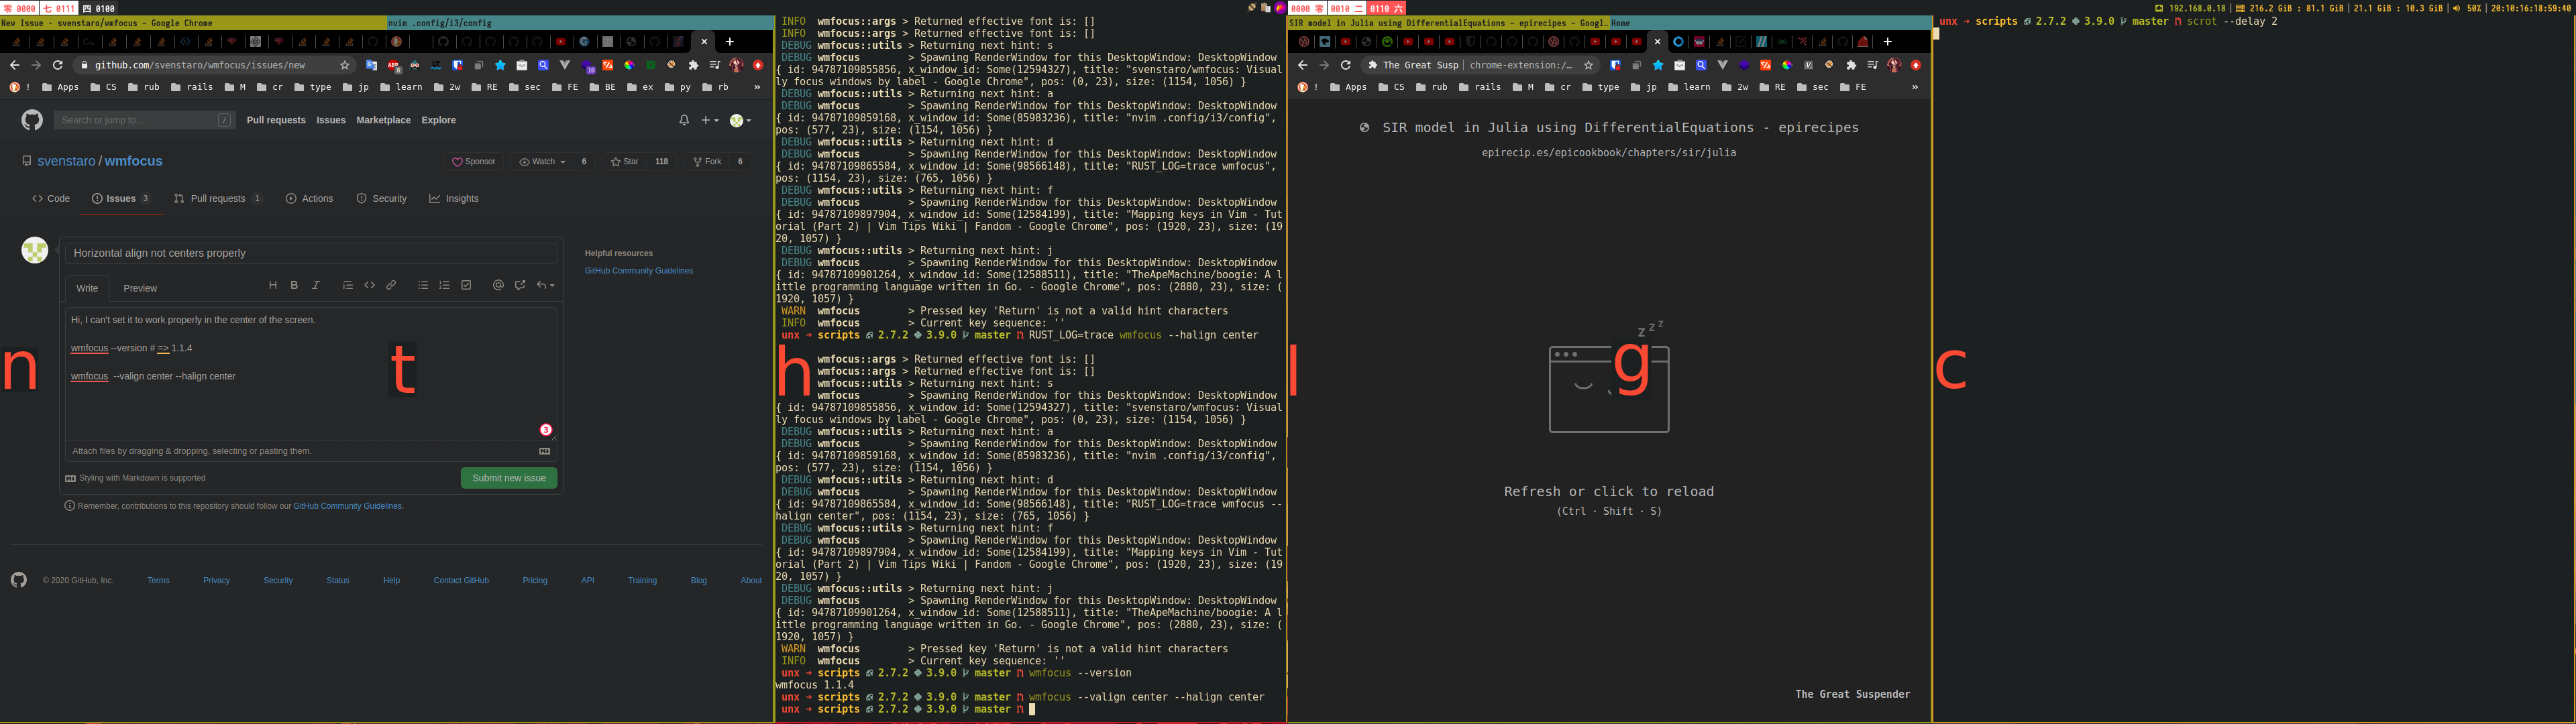
Task: Open the repository Pull requests tab
Action: point(218,199)
